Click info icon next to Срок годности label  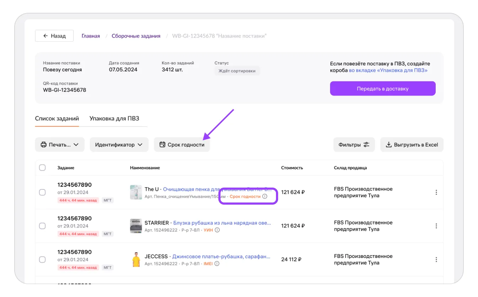click(265, 196)
